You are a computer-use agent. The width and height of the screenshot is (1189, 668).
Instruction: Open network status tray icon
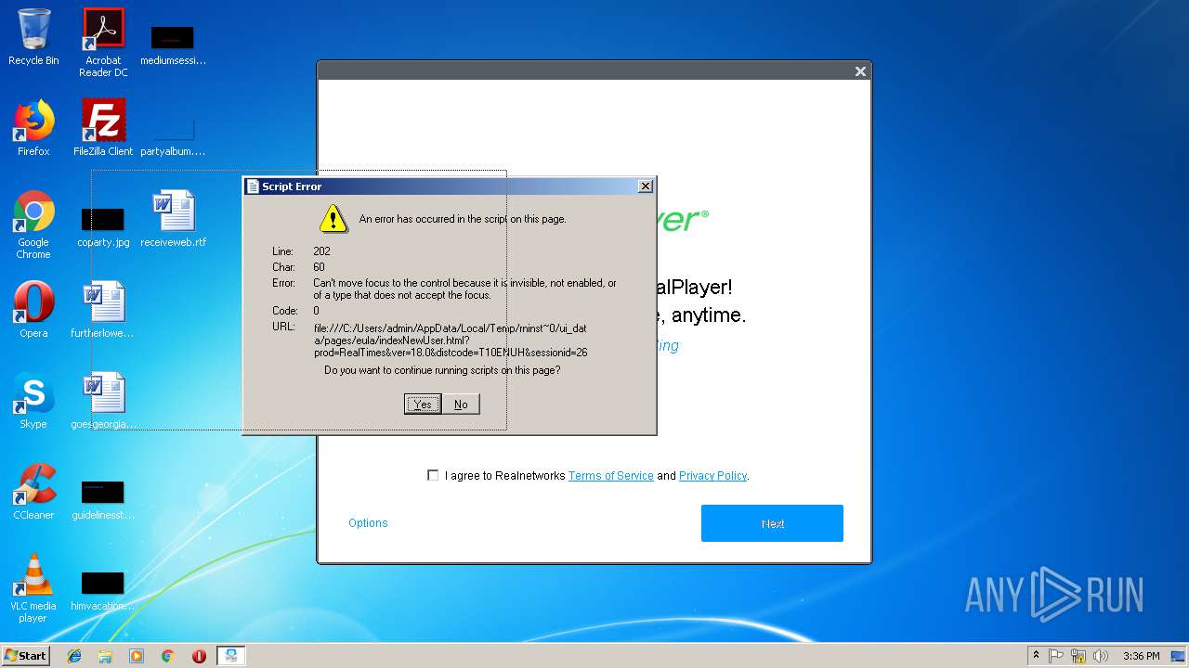pos(1078,656)
